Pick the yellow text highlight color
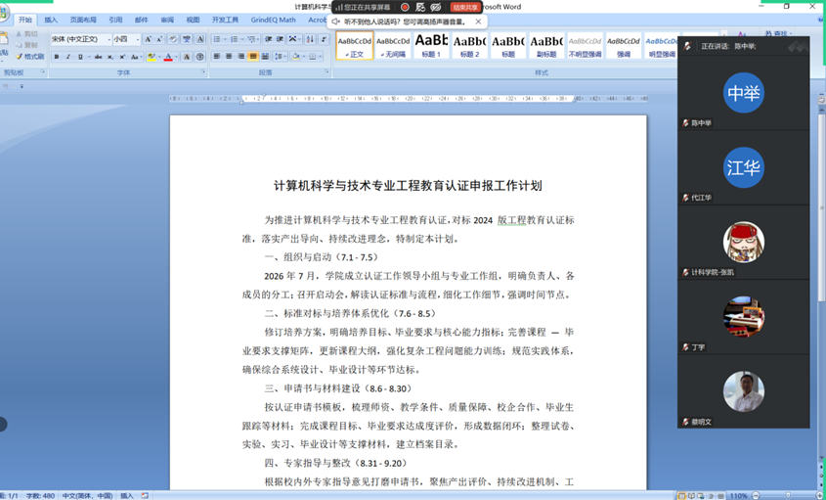Viewport: 826px width, 500px height. coord(151,57)
